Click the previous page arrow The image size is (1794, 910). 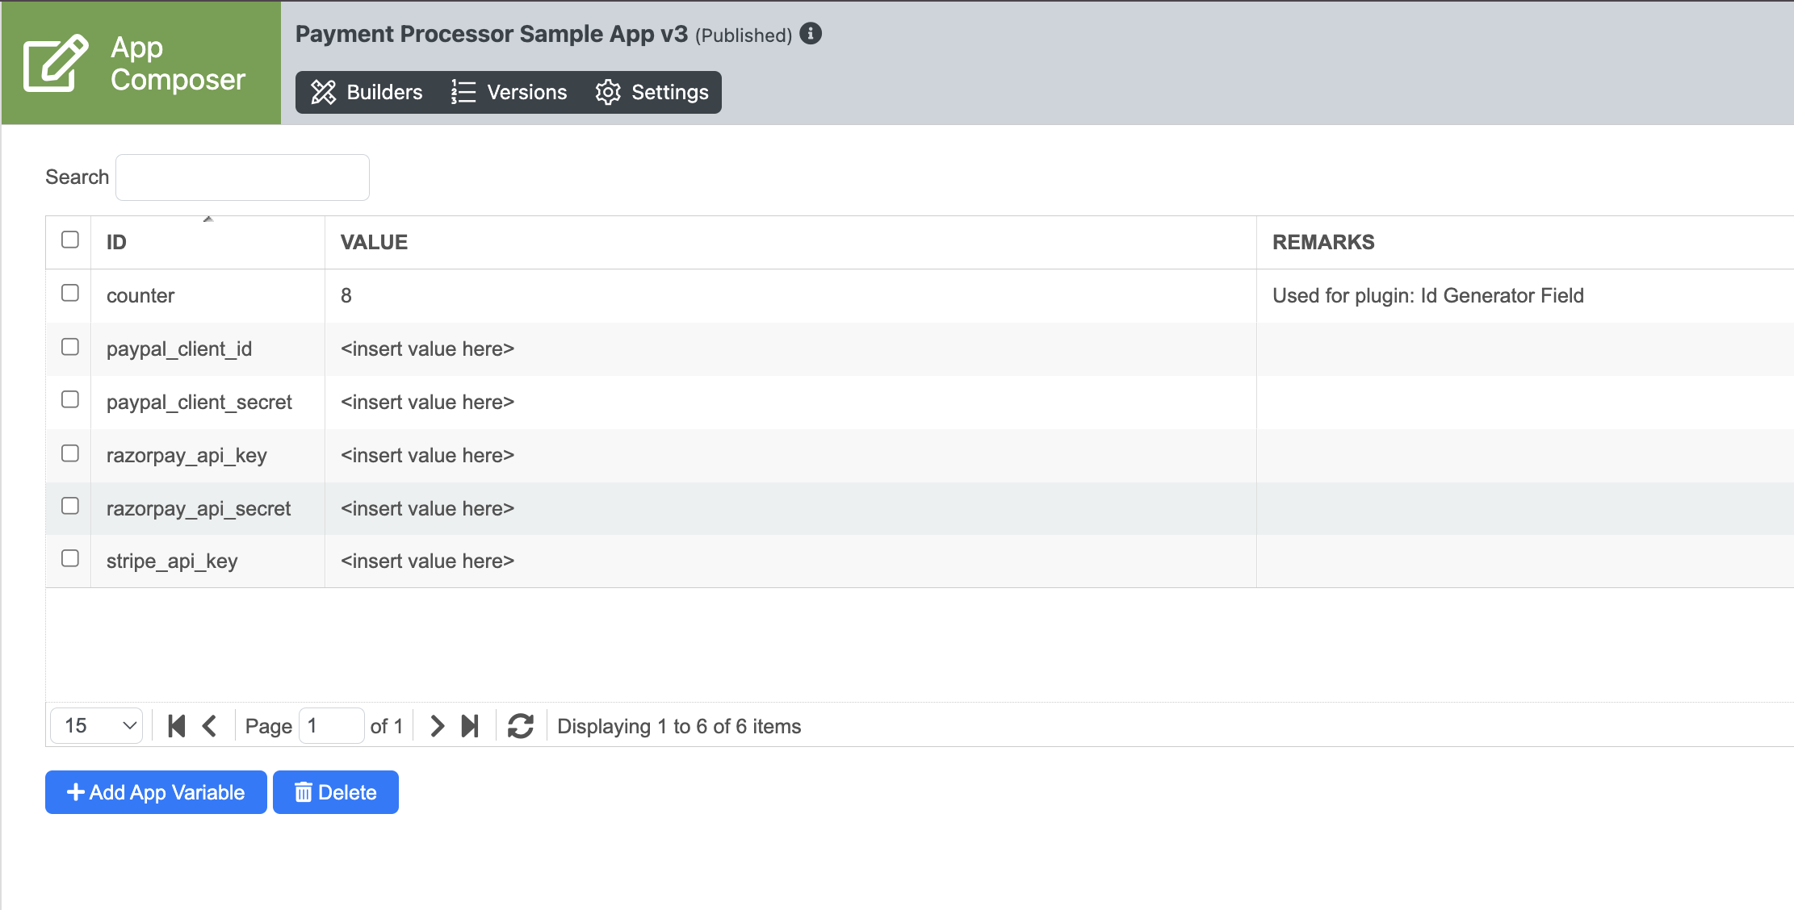(x=210, y=726)
